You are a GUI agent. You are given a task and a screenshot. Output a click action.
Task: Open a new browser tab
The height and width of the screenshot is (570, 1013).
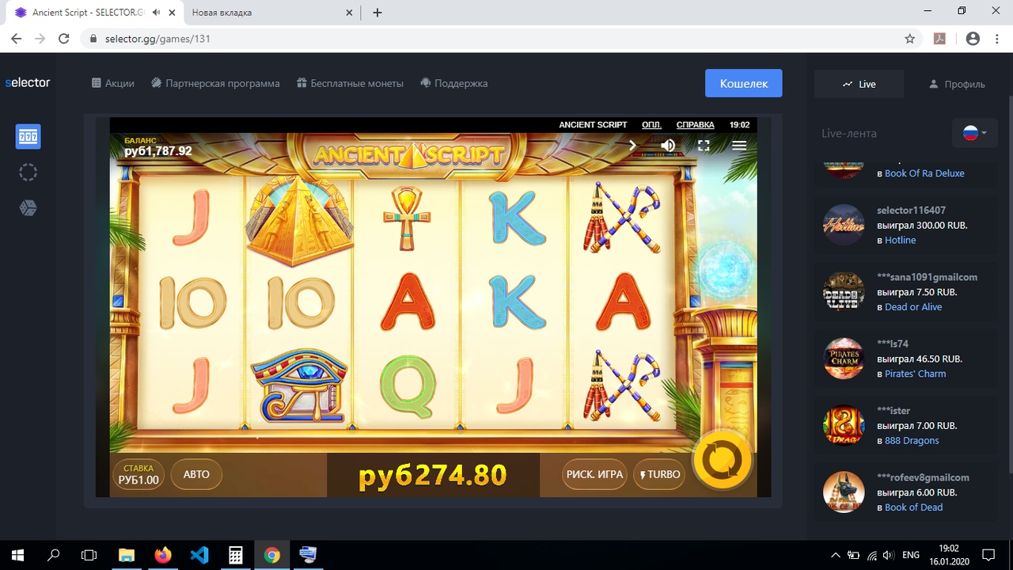pyautogui.click(x=378, y=13)
